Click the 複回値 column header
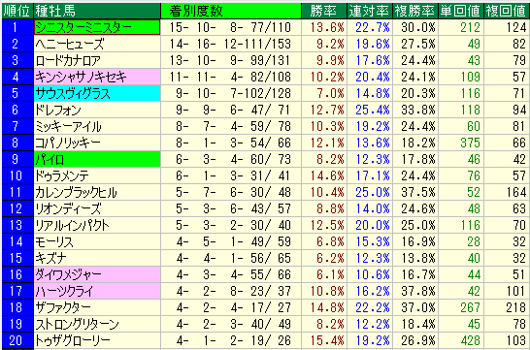This screenshot has width=530, height=350. (507, 11)
